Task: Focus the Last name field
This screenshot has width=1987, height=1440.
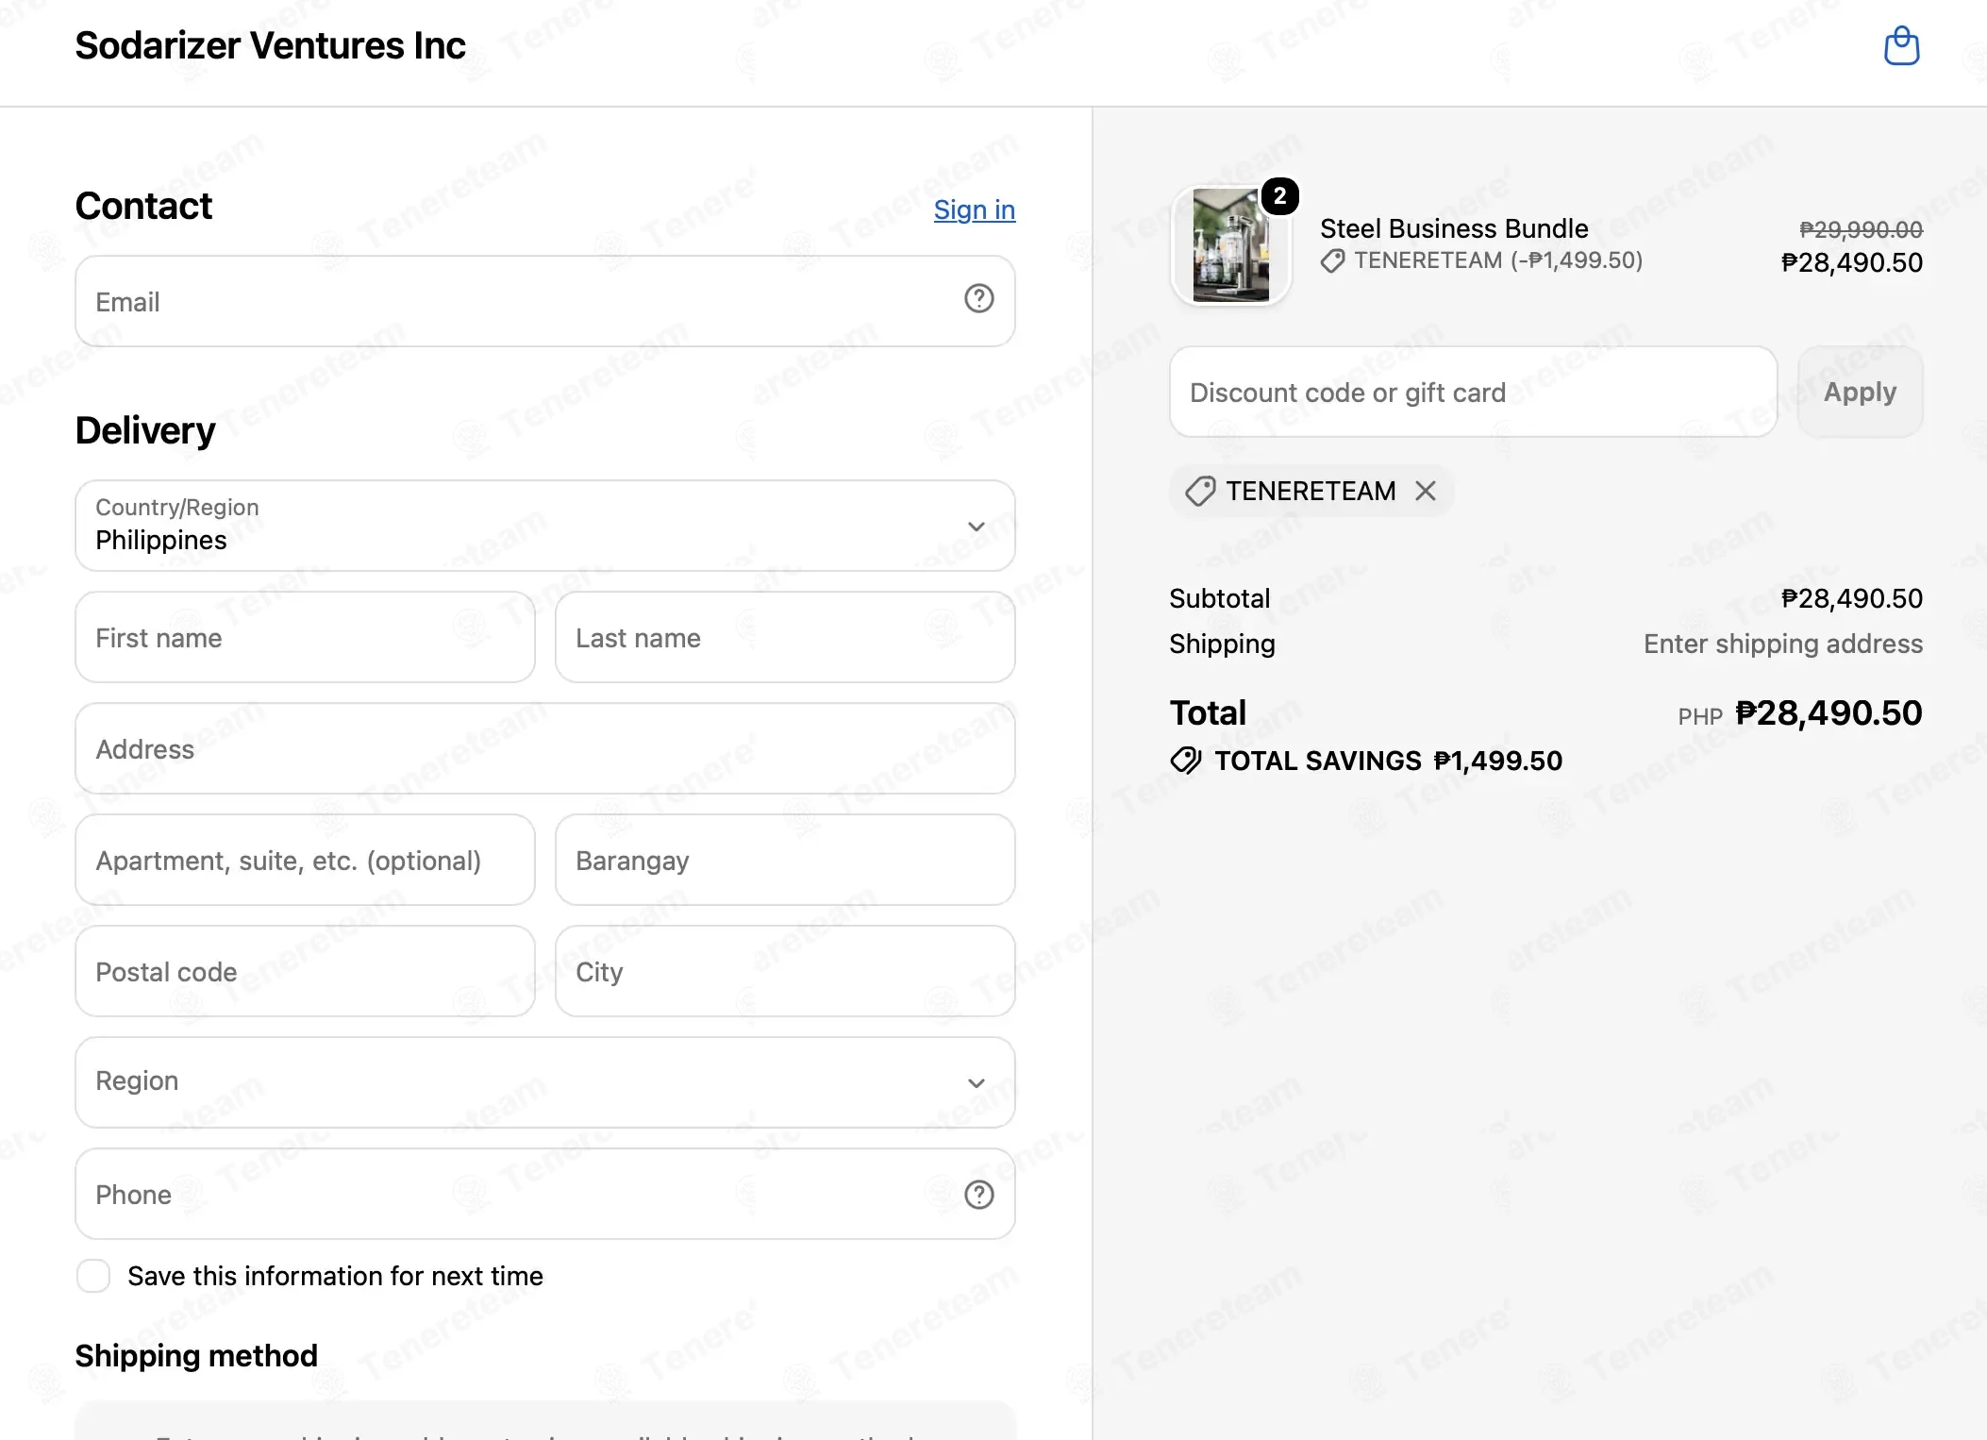Action: (x=785, y=637)
